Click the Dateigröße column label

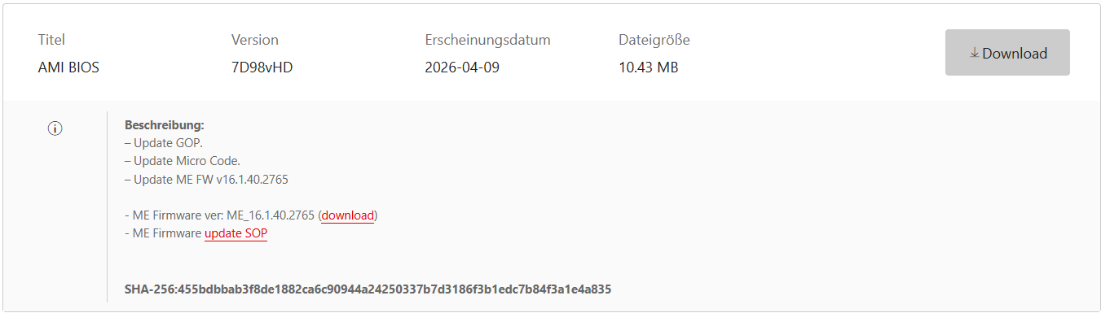[654, 40]
